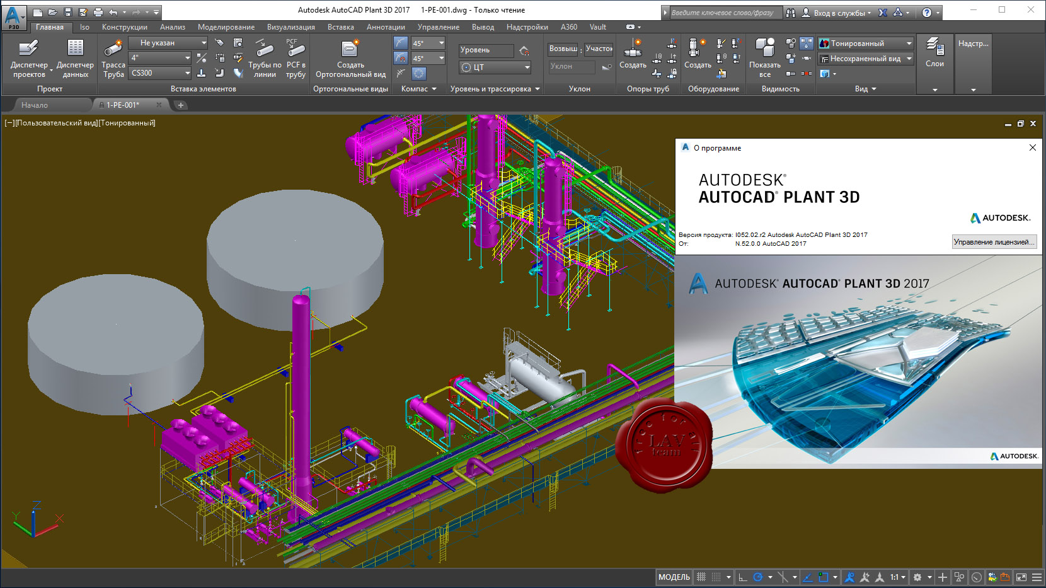Click the New drawing icon in quick access

38,12
